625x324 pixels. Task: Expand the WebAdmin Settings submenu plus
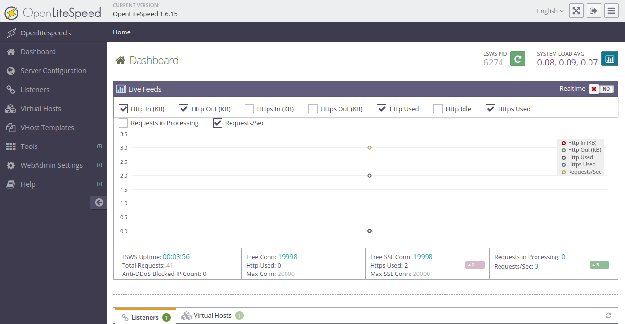point(99,165)
